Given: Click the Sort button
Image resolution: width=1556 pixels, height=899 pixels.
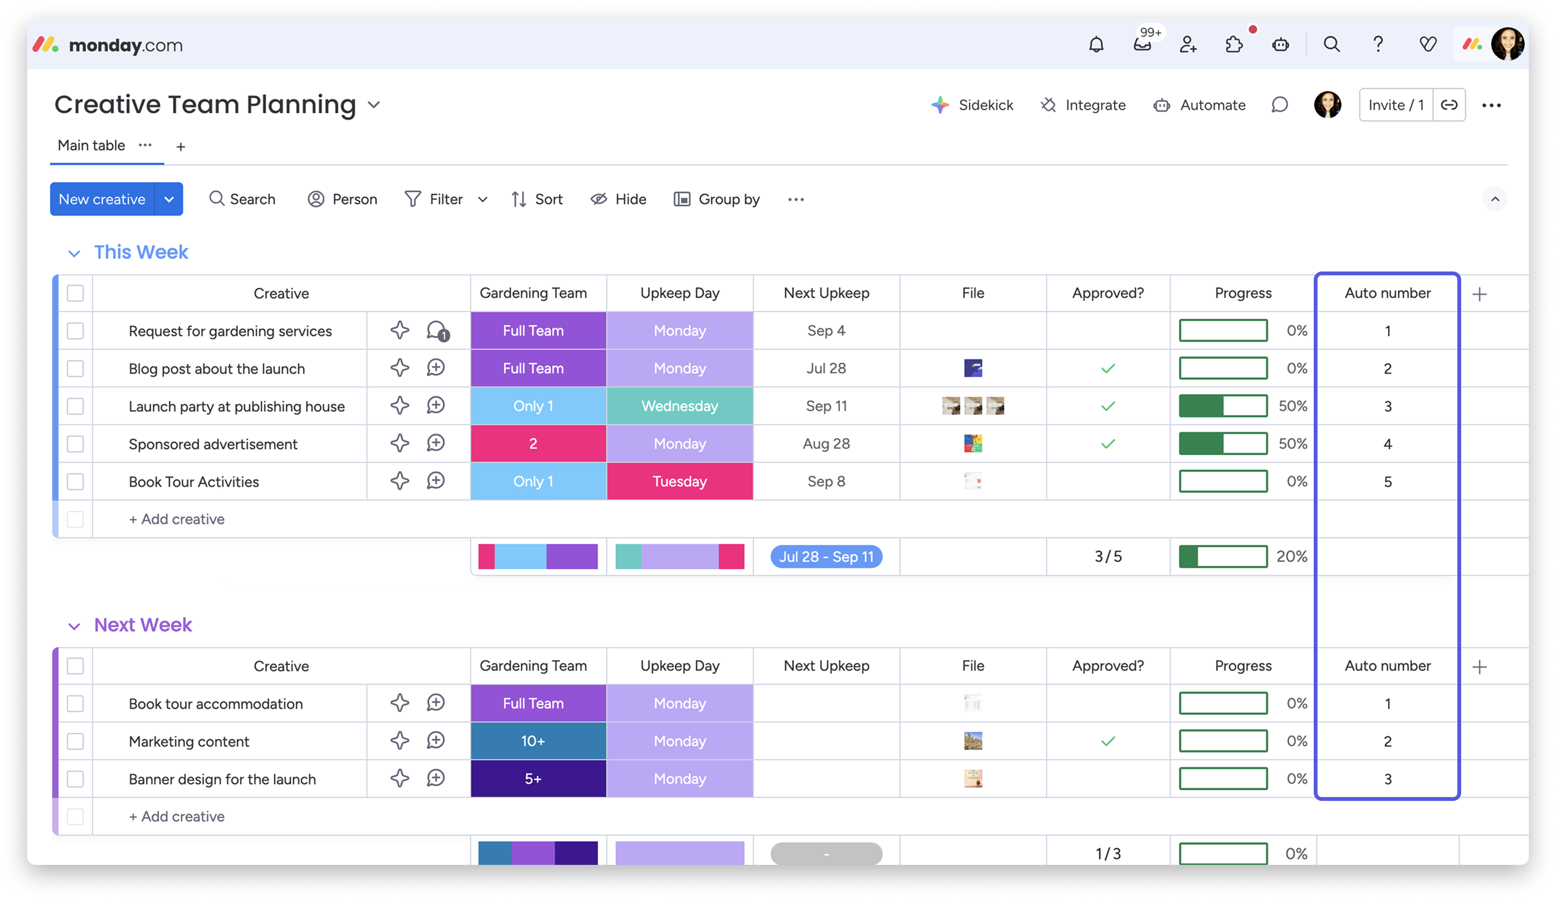Looking at the screenshot, I should tap(537, 199).
